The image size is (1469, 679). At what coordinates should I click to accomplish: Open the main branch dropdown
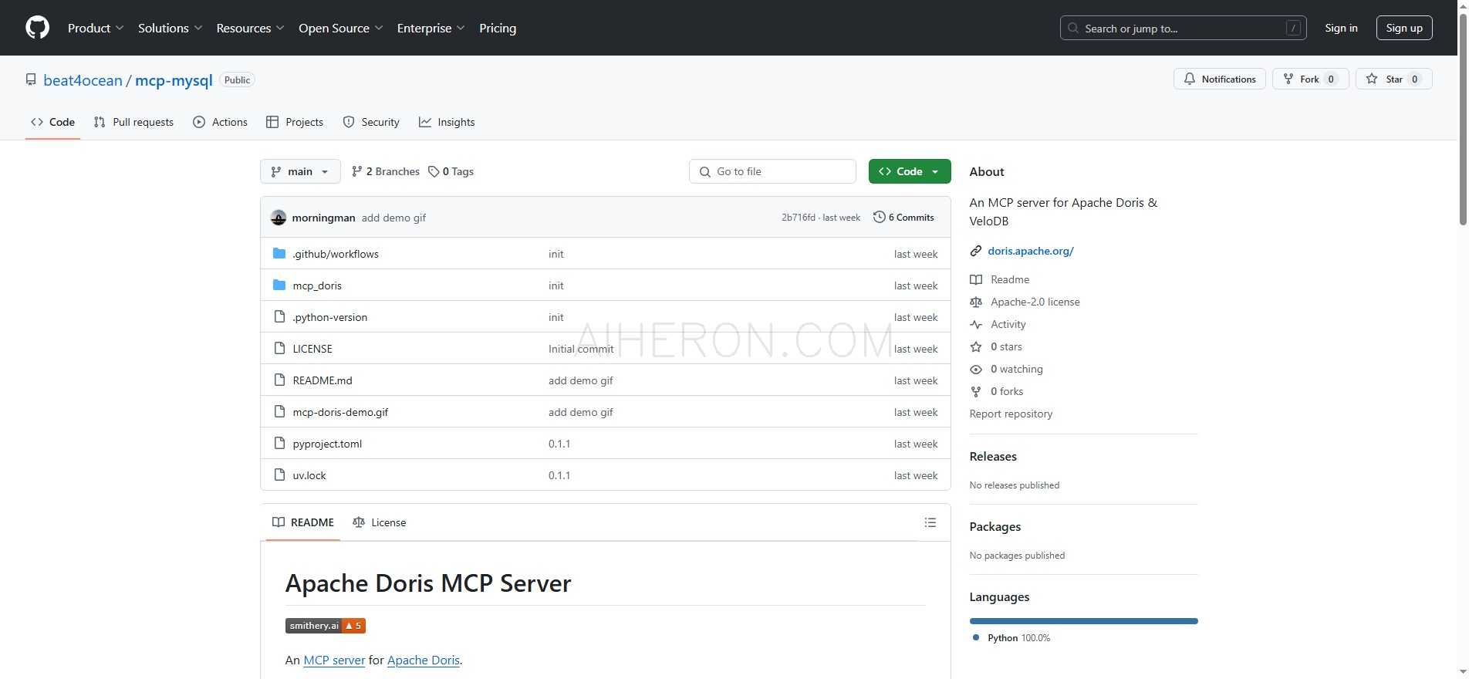pyautogui.click(x=300, y=171)
